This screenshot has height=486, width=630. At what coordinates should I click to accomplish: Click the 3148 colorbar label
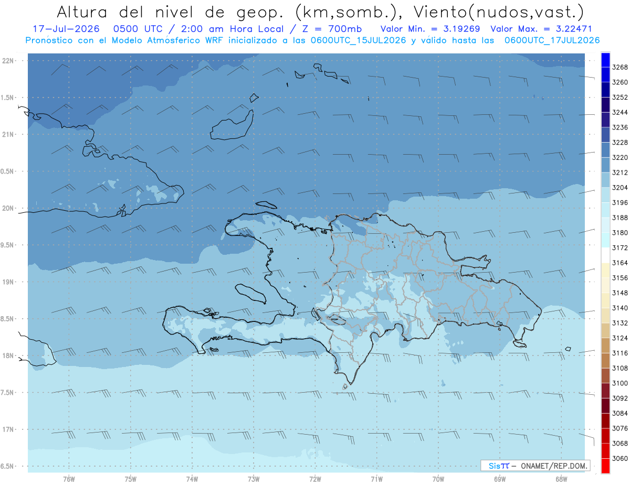click(620, 293)
